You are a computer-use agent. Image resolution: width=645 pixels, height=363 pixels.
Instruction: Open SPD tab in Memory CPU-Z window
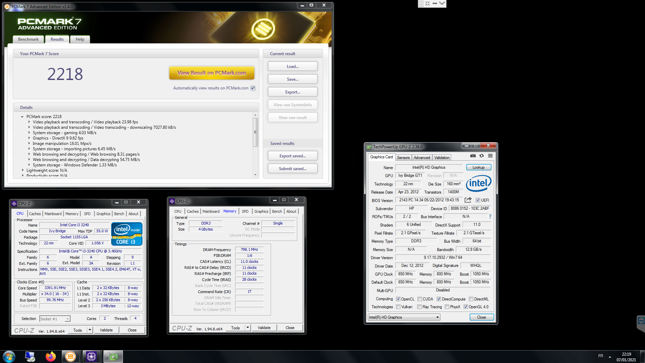tap(245, 211)
